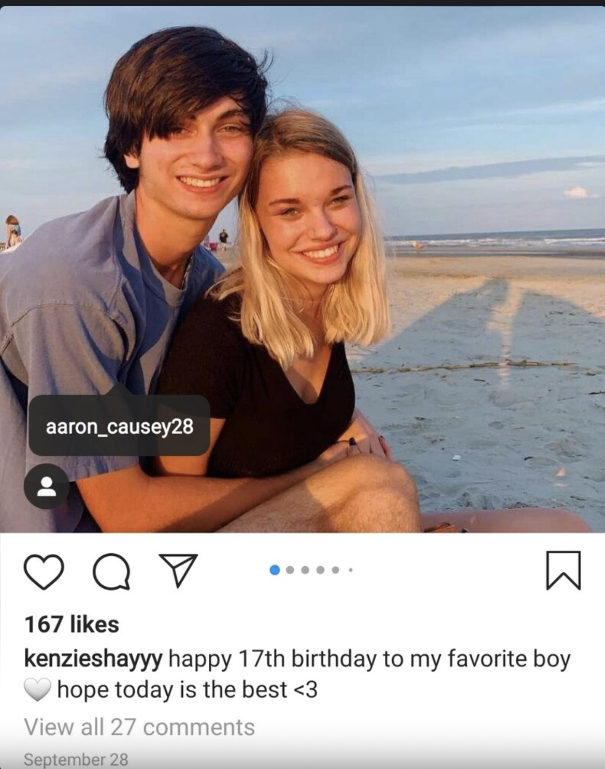
Task: View the 167 likes list
Action: [71, 624]
